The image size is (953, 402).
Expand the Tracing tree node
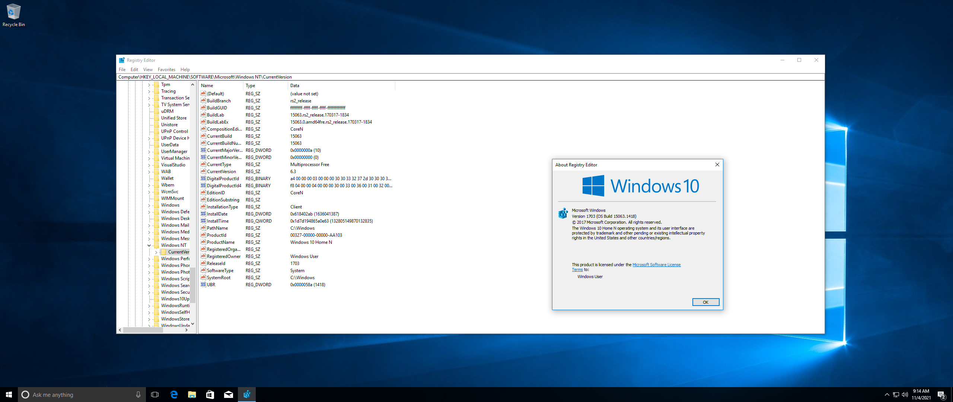tap(149, 91)
